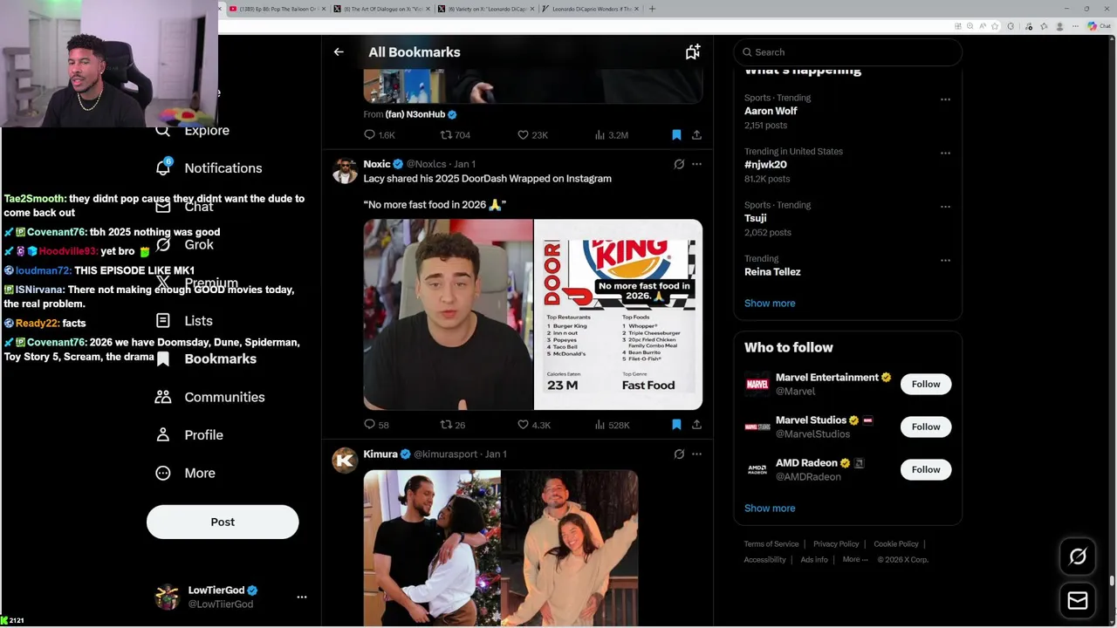Click the Lists icon in sidebar
This screenshot has width=1117, height=628.
tap(163, 321)
